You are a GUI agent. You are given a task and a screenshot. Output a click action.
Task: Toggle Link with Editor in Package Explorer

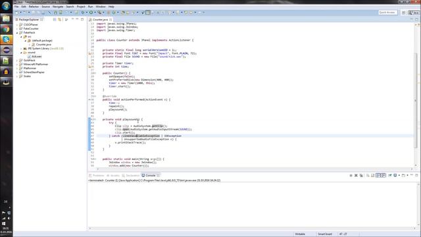[x=60, y=20]
